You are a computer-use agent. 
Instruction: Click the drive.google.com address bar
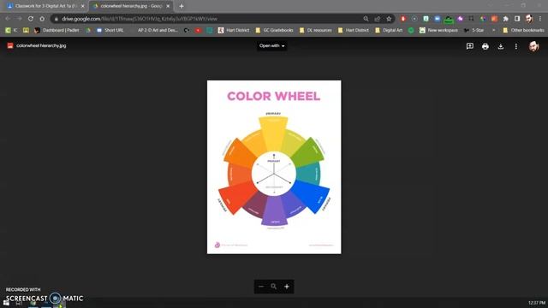[x=206, y=19]
